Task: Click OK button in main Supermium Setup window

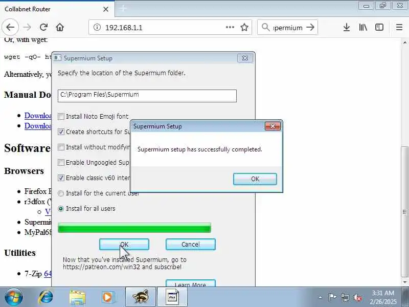Action: pyautogui.click(x=124, y=245)
